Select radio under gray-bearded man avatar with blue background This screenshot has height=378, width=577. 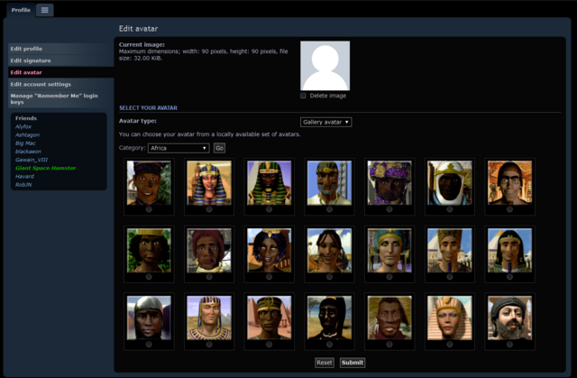pos(329,209)
